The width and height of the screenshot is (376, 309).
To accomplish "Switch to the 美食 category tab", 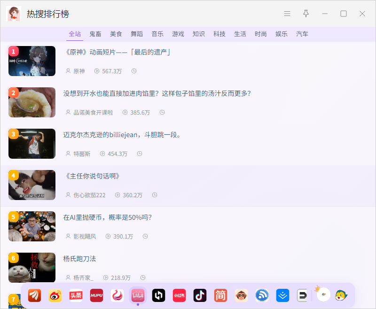I will point(116,34).
